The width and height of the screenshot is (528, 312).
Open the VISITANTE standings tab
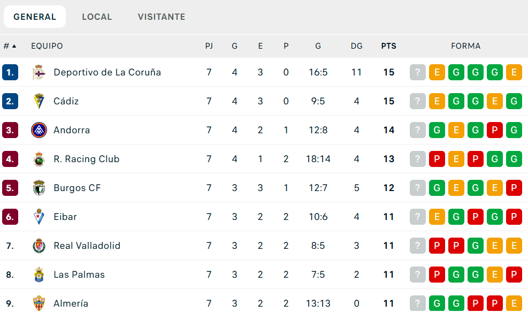[x=162, y=17]
